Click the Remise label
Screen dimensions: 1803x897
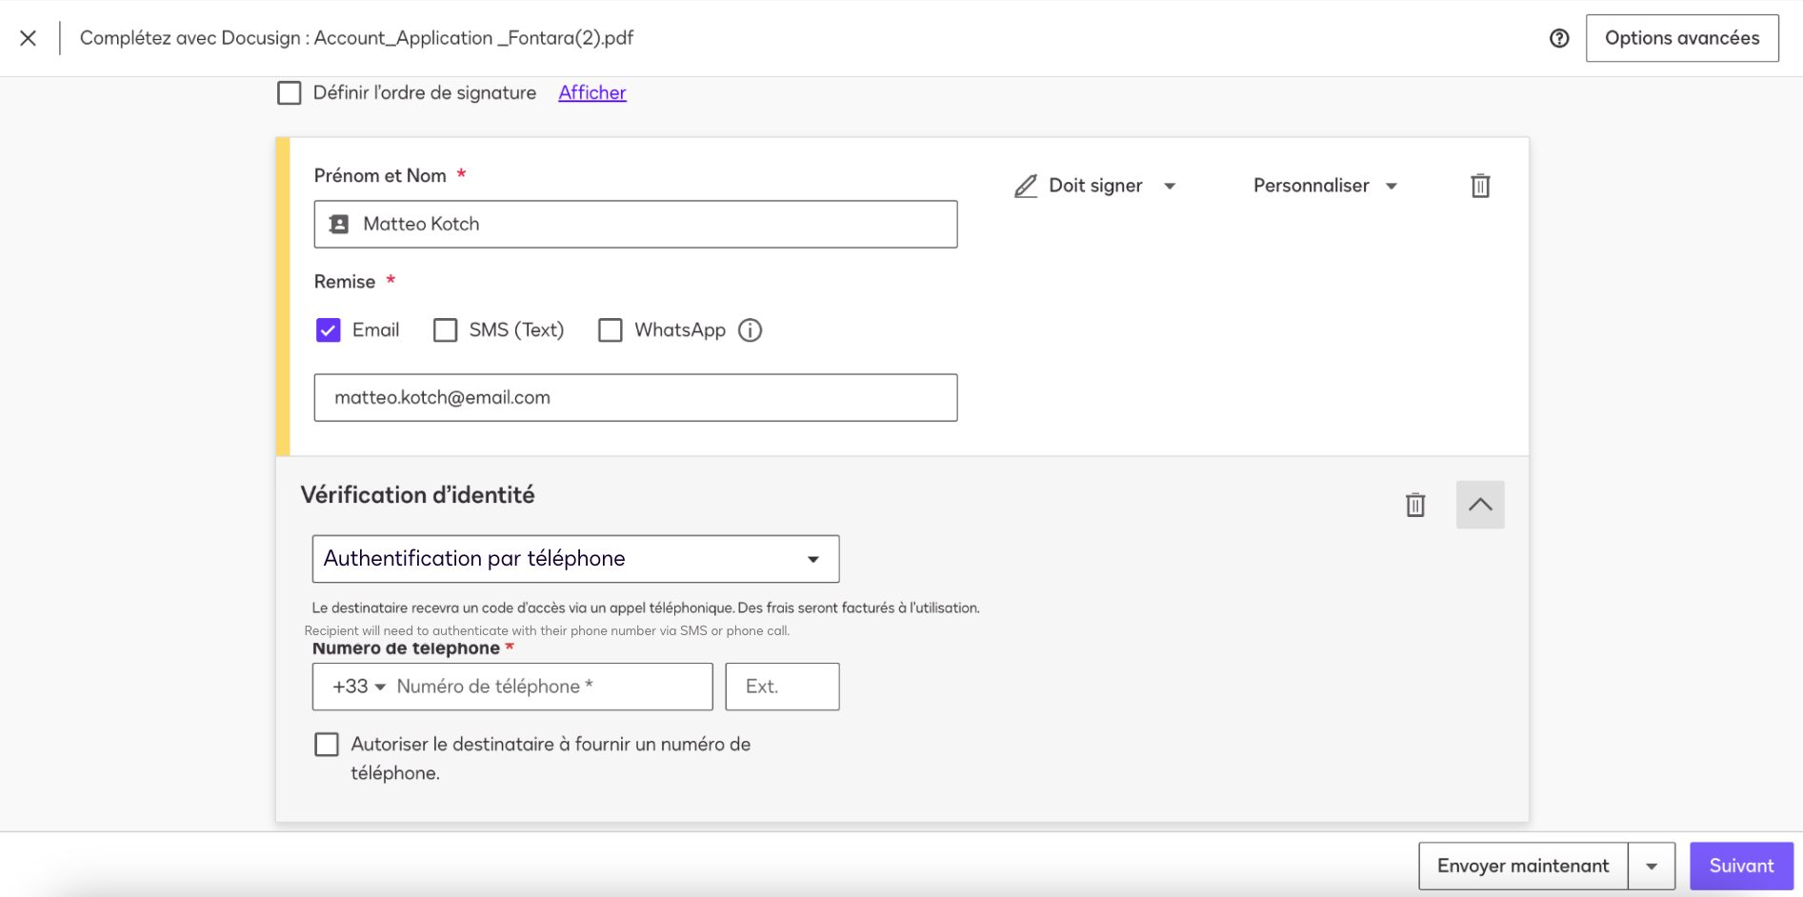point(345,282)
